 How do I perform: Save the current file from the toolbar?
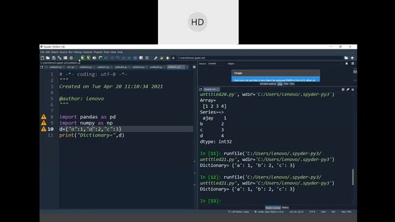pyautogui.click(x=54, y=58)
